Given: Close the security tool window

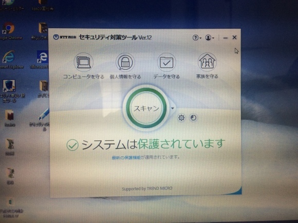Looking at the screenshot, I should coord(234,37).
